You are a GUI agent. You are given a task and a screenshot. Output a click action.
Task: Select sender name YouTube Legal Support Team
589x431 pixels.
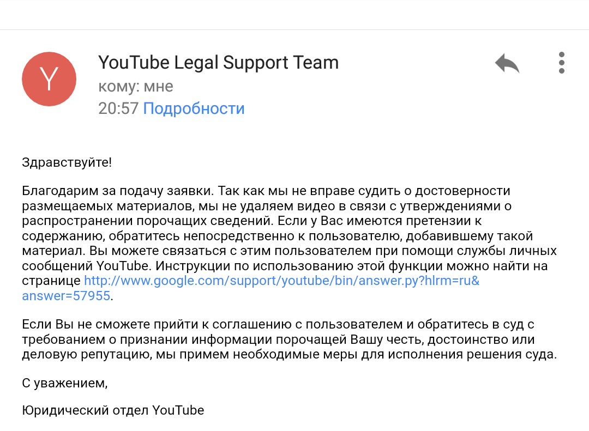tap(218, 63)
